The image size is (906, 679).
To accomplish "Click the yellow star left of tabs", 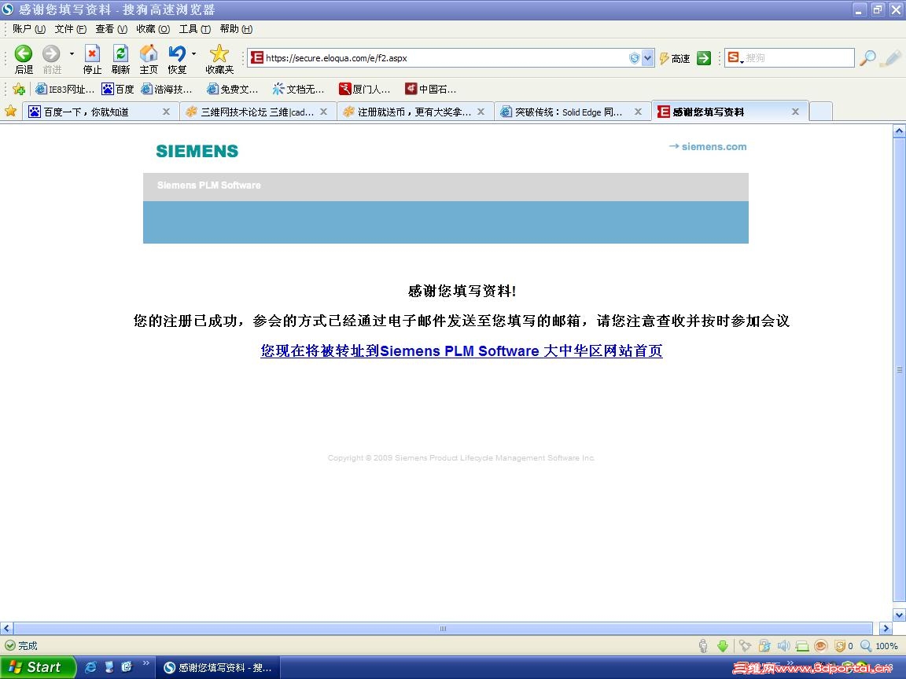I will [10, 111].
